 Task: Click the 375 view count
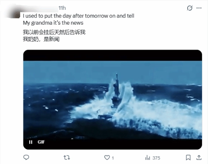[x=156, y=158]
